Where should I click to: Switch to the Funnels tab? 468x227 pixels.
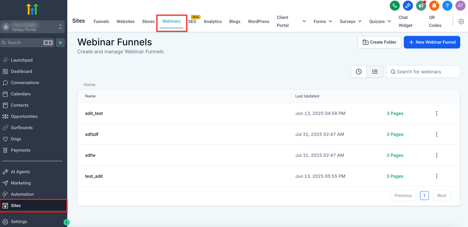(101, 21)
